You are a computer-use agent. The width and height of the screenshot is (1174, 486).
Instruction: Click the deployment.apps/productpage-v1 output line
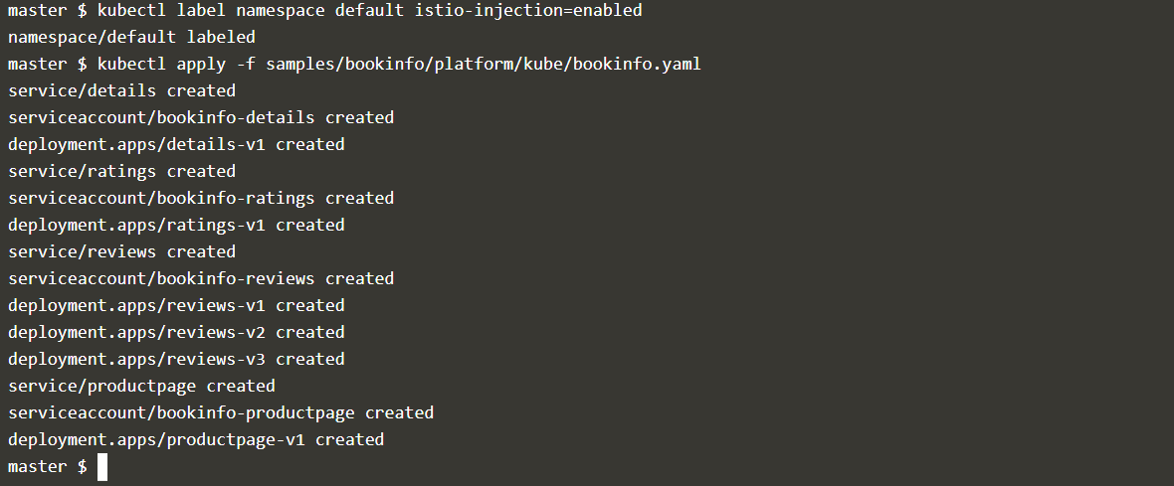[x=196, y=439]
